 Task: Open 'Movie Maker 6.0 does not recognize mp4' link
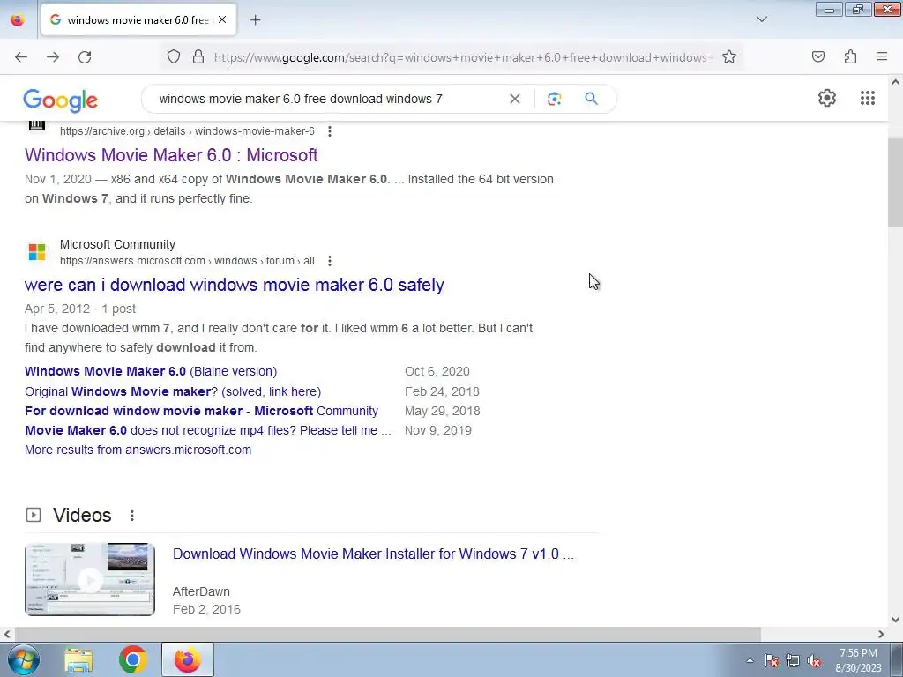(208, 430)
